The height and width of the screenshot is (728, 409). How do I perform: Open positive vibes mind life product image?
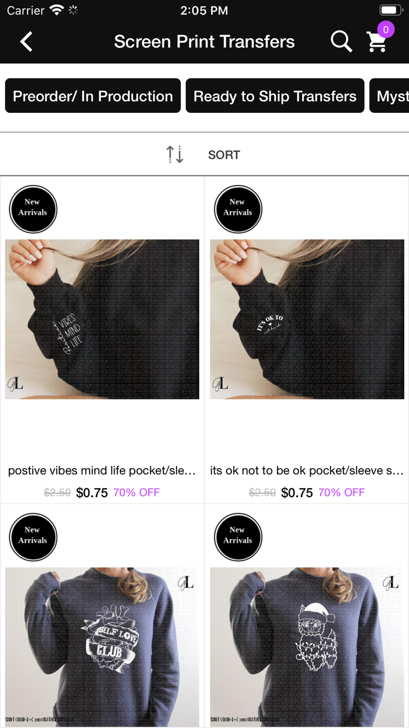102,319
